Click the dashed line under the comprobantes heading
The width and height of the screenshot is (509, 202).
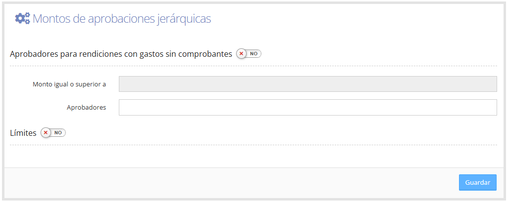pos(254,66)
